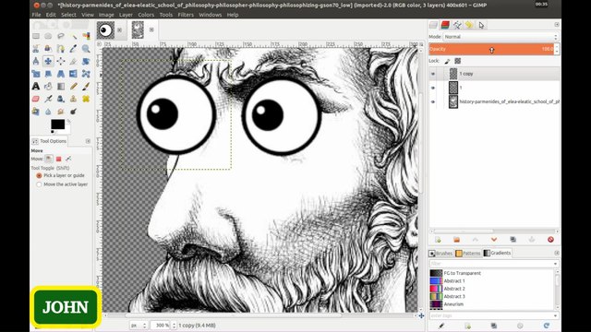591x332 pixels.
Task: Select the Scissors Select tool
Action: (x=36, y=49)
